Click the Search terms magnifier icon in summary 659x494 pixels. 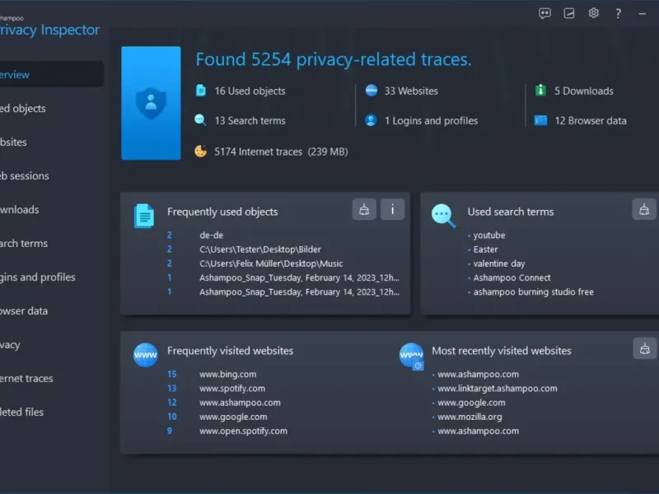[200, 120]
